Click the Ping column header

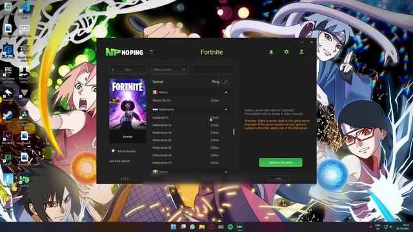click(216, 82)
